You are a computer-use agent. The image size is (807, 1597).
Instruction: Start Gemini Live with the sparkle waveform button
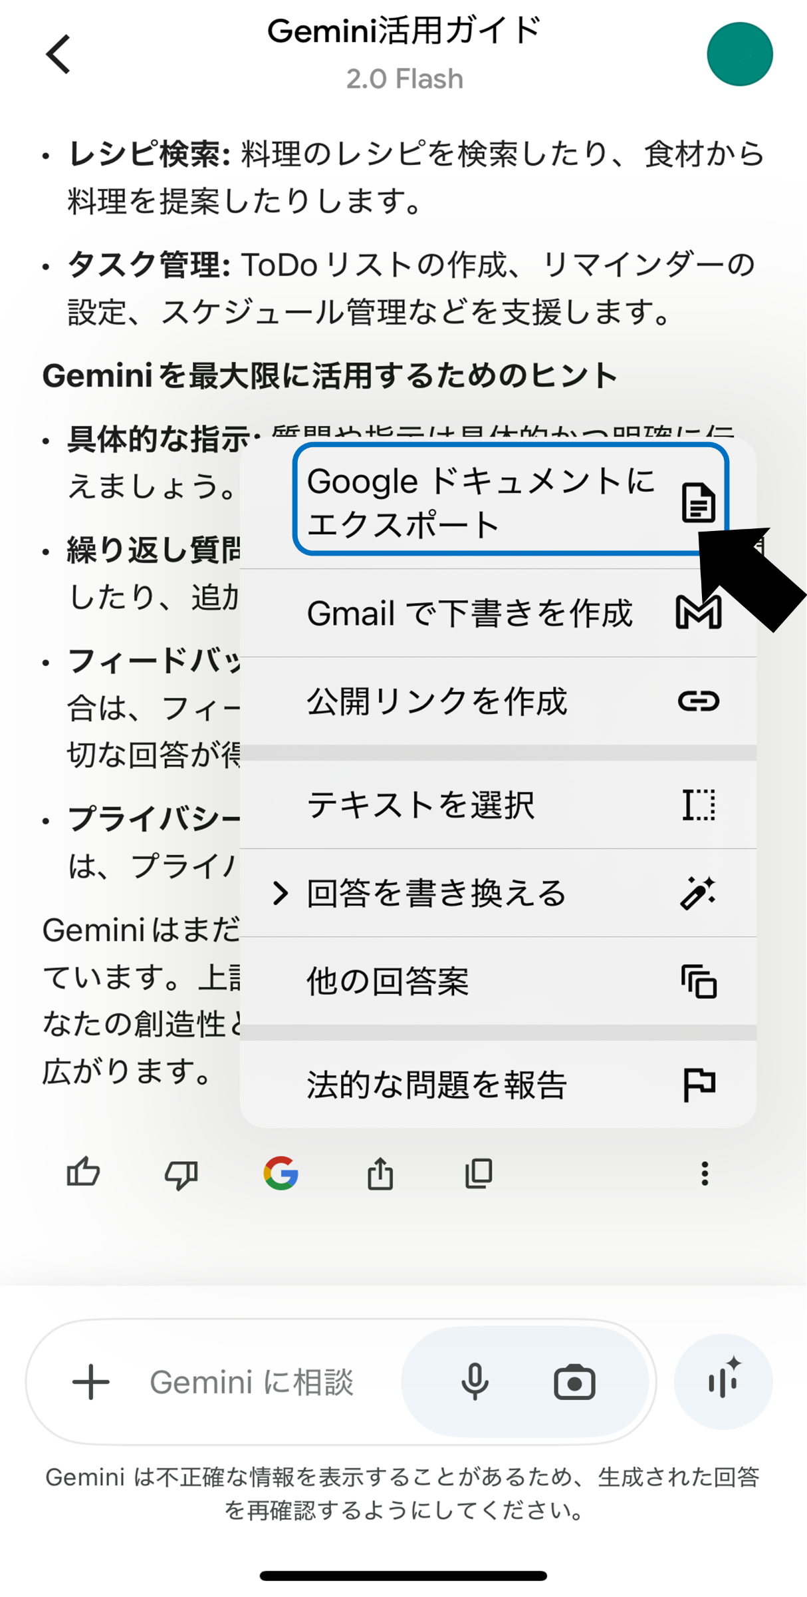723,1382
